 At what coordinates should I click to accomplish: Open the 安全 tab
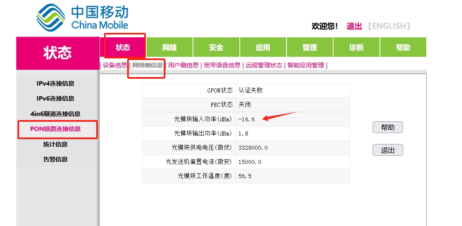[x=216, y=47]
